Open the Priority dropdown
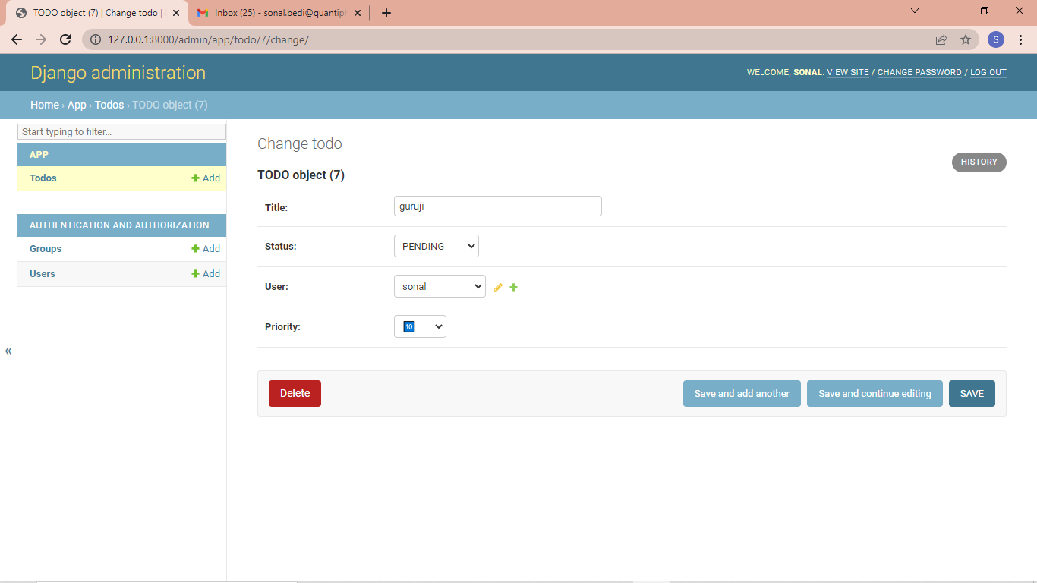 pyautogui.click(x=420, y=326)
